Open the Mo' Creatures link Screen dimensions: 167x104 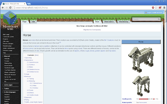[109, 40]
